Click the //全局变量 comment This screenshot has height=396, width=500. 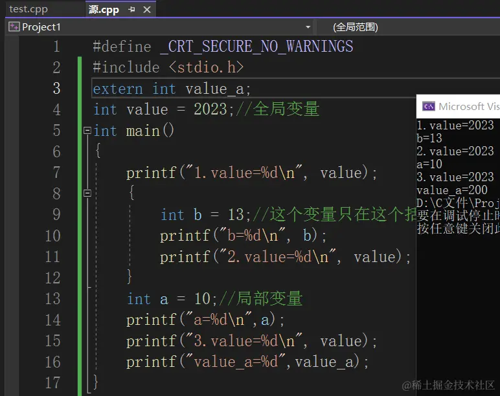tap(277, 109)
